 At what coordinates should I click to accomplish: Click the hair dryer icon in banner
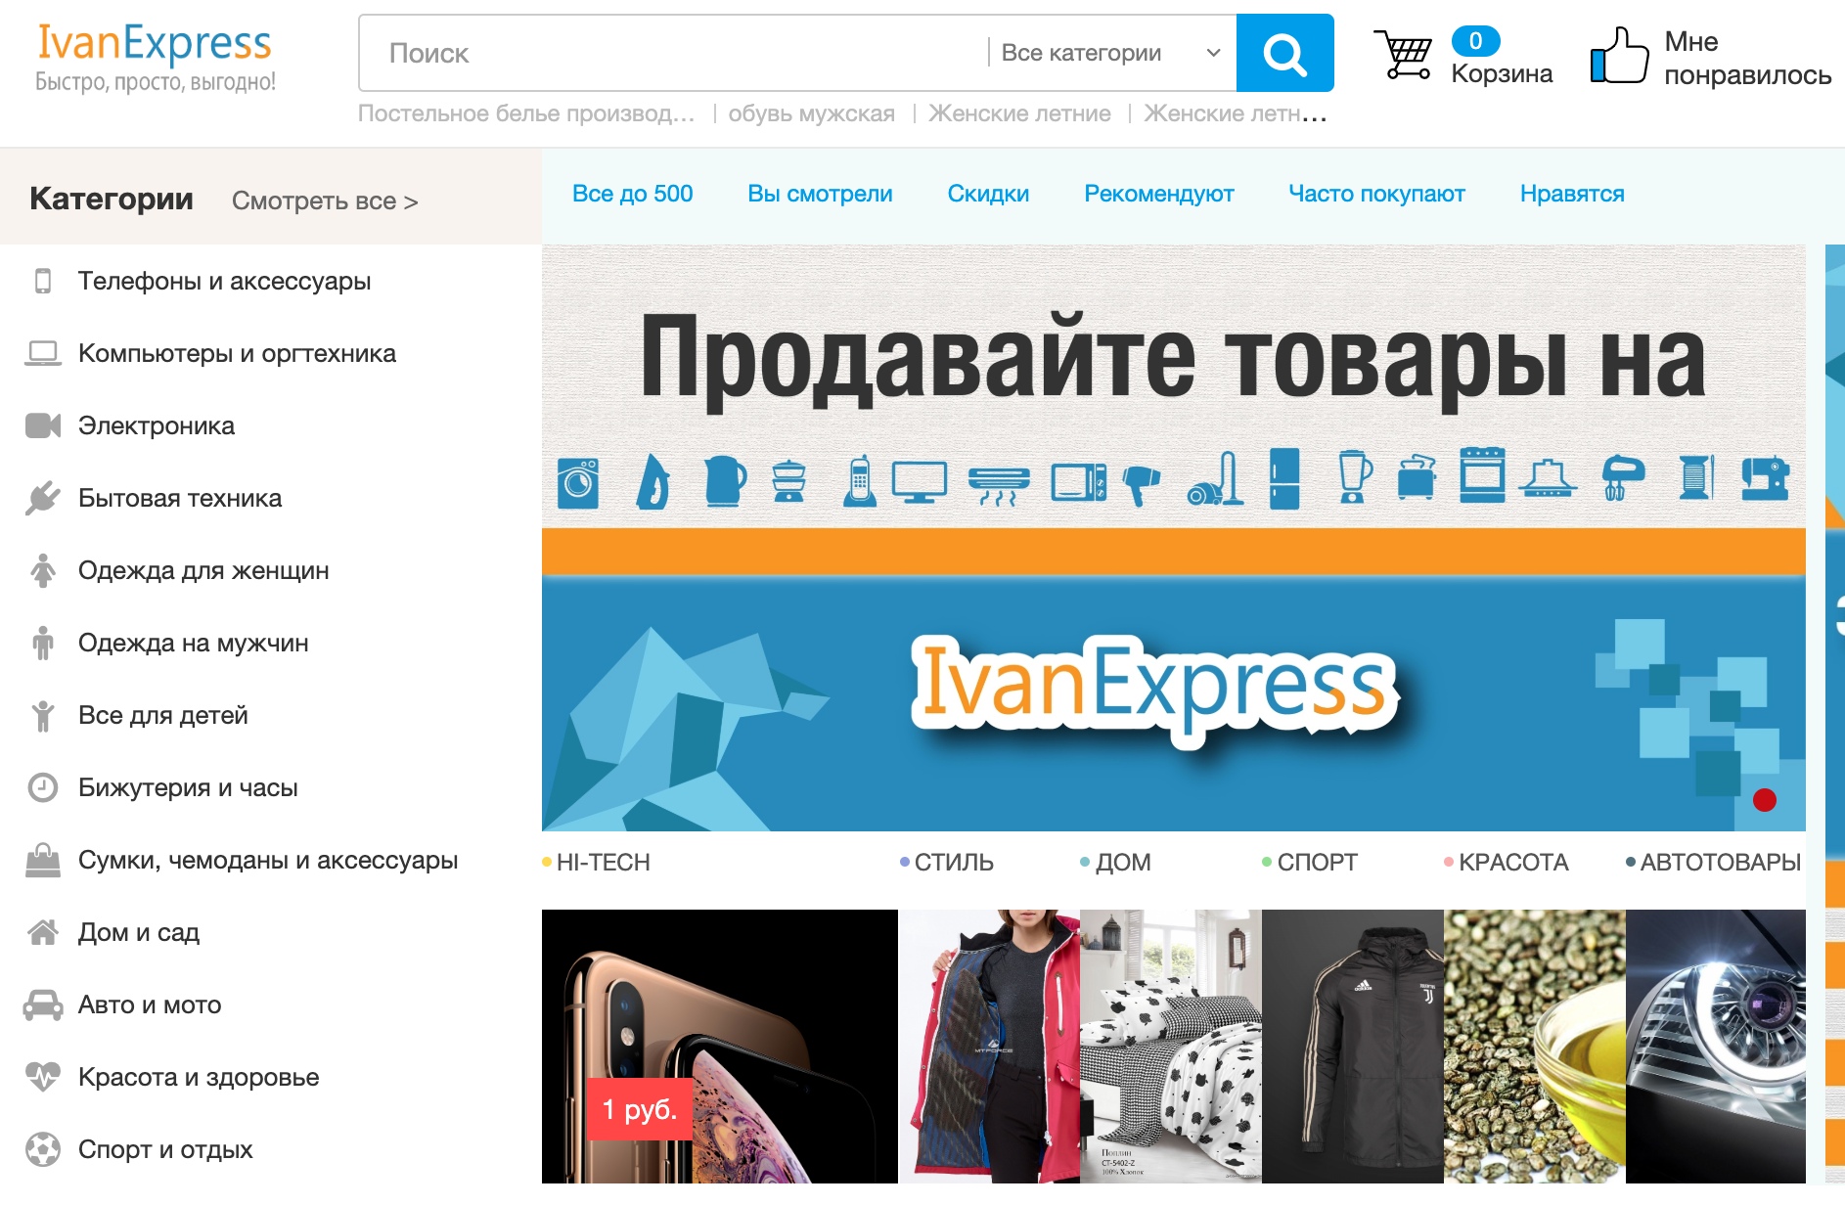(1140, 485)
